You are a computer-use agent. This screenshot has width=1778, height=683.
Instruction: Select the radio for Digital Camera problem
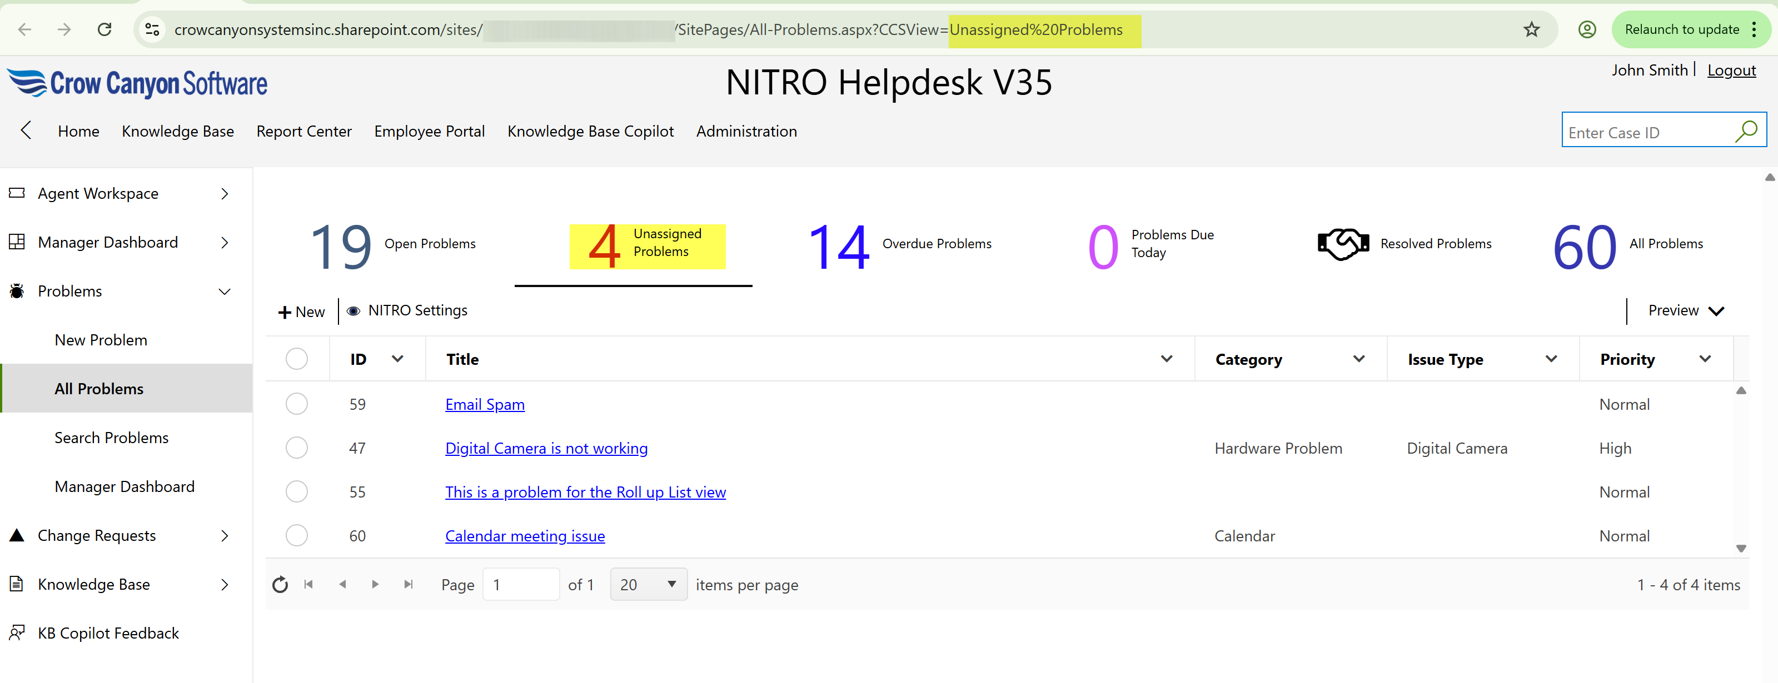coord(297,447)
